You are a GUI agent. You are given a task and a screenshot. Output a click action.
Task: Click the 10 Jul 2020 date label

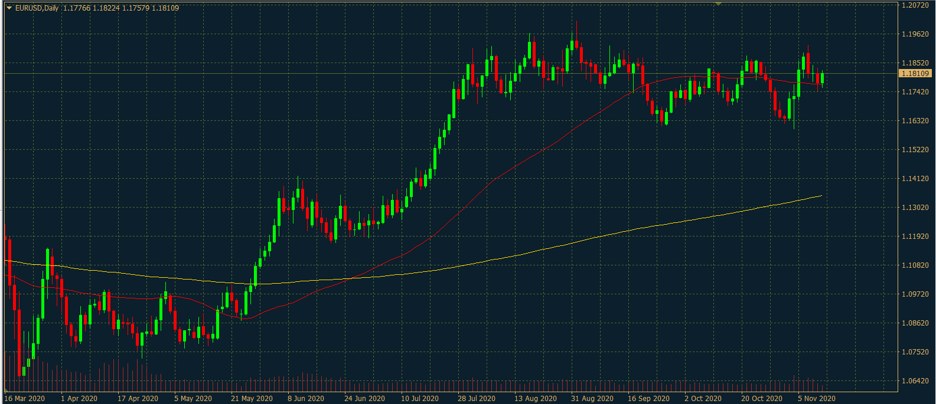420,399
